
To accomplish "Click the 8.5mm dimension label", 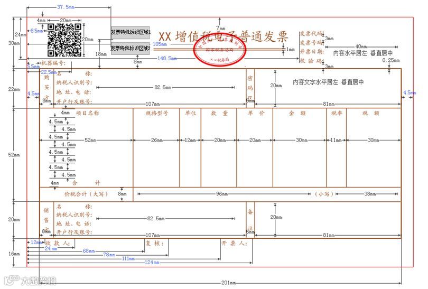I will 36,31.
